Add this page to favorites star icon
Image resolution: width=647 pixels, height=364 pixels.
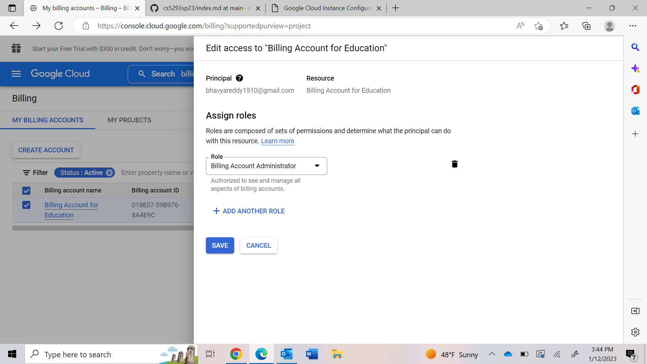pos(538,26)
